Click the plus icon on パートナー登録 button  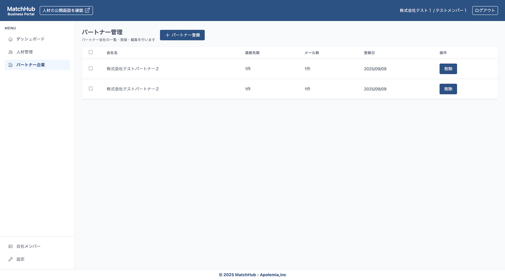pos(167,35)
